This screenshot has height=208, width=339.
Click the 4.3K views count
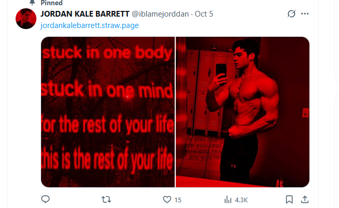[241, 200]
